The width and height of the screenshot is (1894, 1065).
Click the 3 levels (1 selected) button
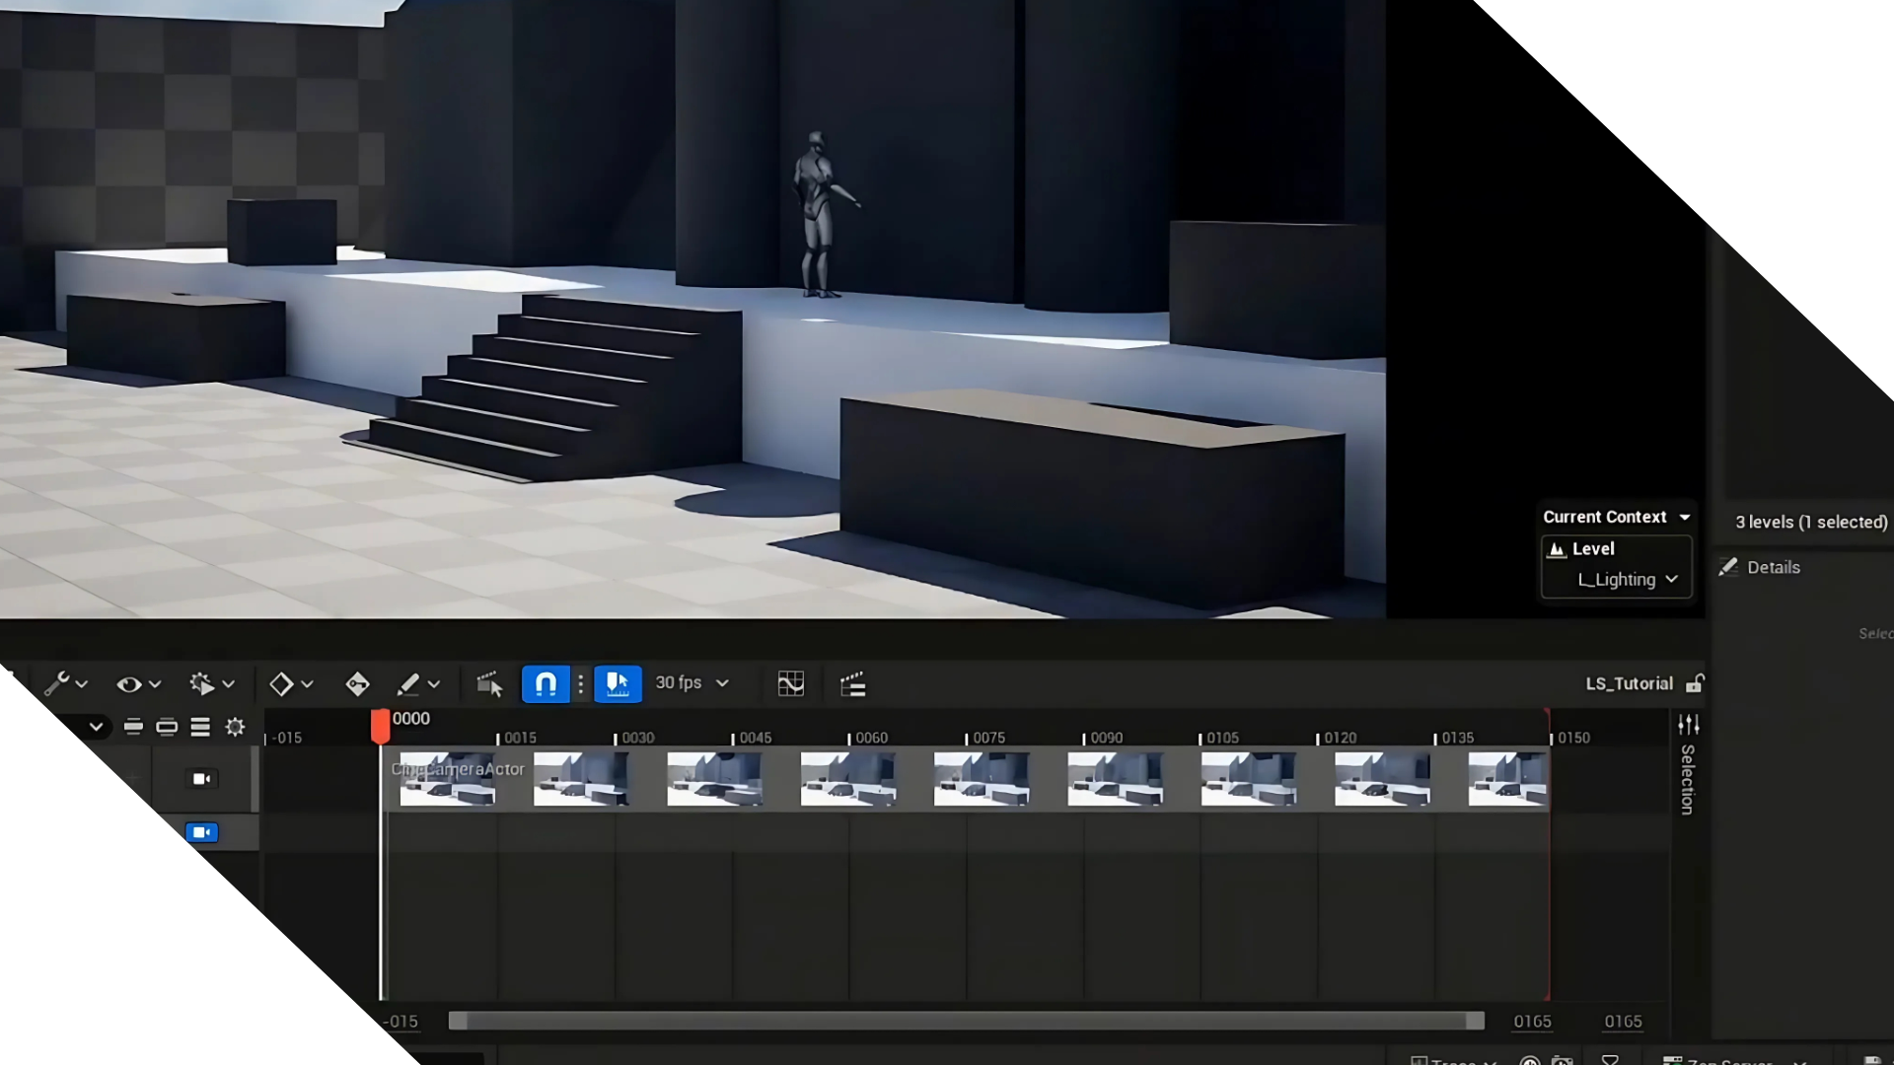click(1810, 522)
